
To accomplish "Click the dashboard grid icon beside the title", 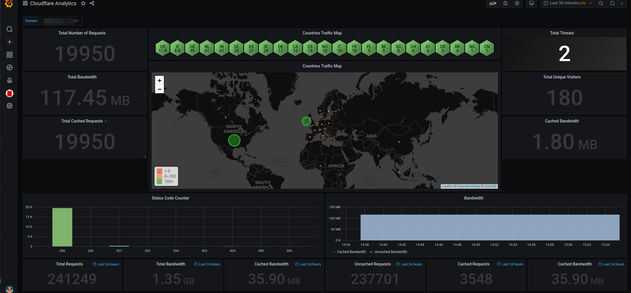I will coord(25,3).
